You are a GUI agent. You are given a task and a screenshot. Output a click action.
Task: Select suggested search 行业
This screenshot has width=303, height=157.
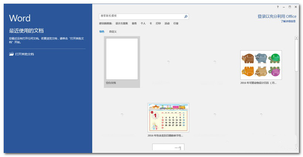pyautogui.click(x=176, y=23)
